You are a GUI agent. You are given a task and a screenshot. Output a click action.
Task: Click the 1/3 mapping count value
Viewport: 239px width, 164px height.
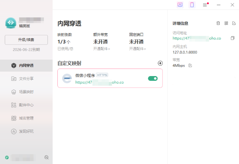point(64,42)
